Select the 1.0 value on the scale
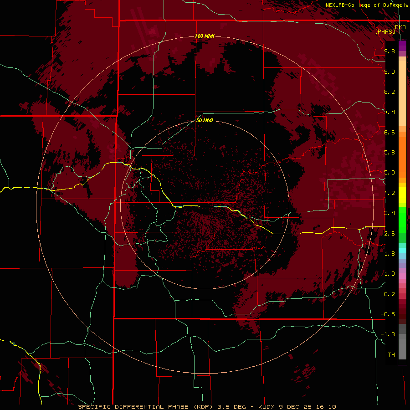The image size is (410, 410). pos(389,274)
